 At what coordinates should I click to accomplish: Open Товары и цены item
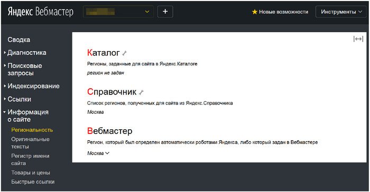click(31, 172)
